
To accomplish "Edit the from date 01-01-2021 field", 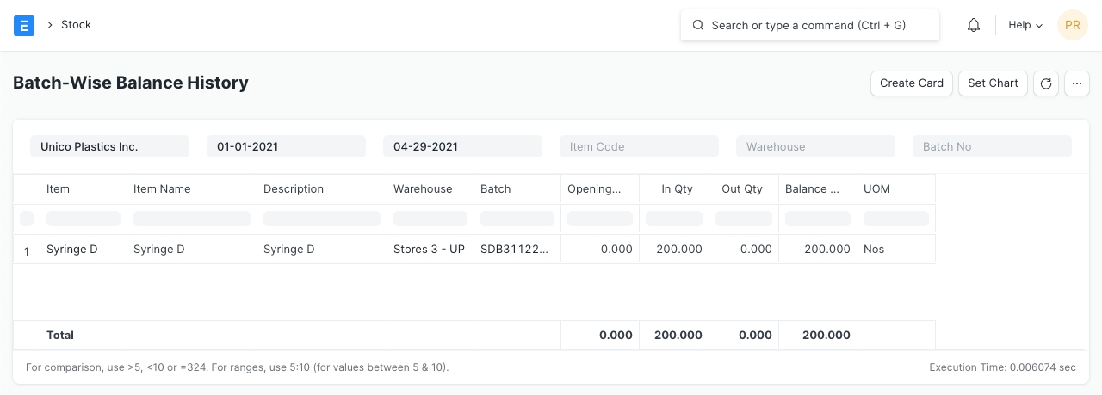I will 286,146.
